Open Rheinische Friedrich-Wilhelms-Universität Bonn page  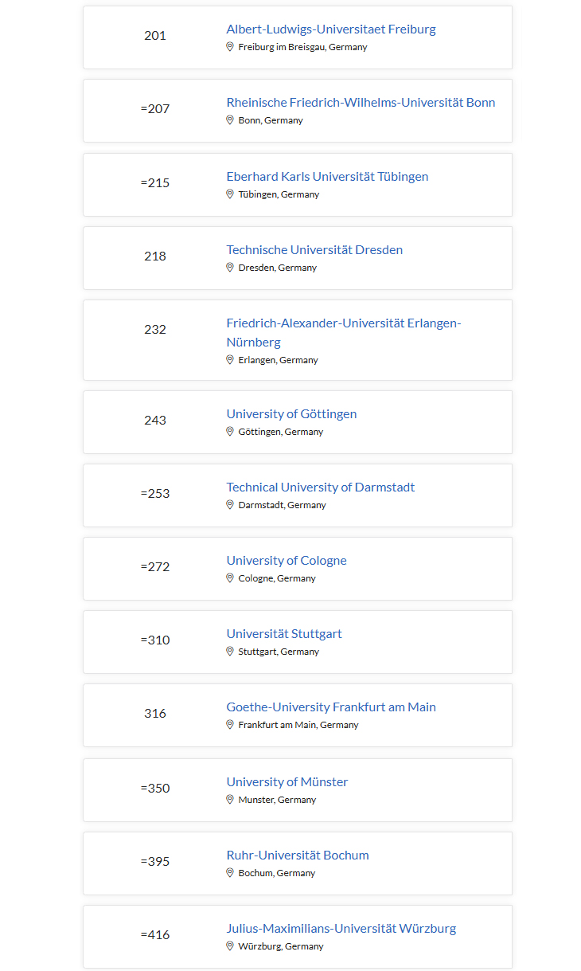[x=361, y=103]
